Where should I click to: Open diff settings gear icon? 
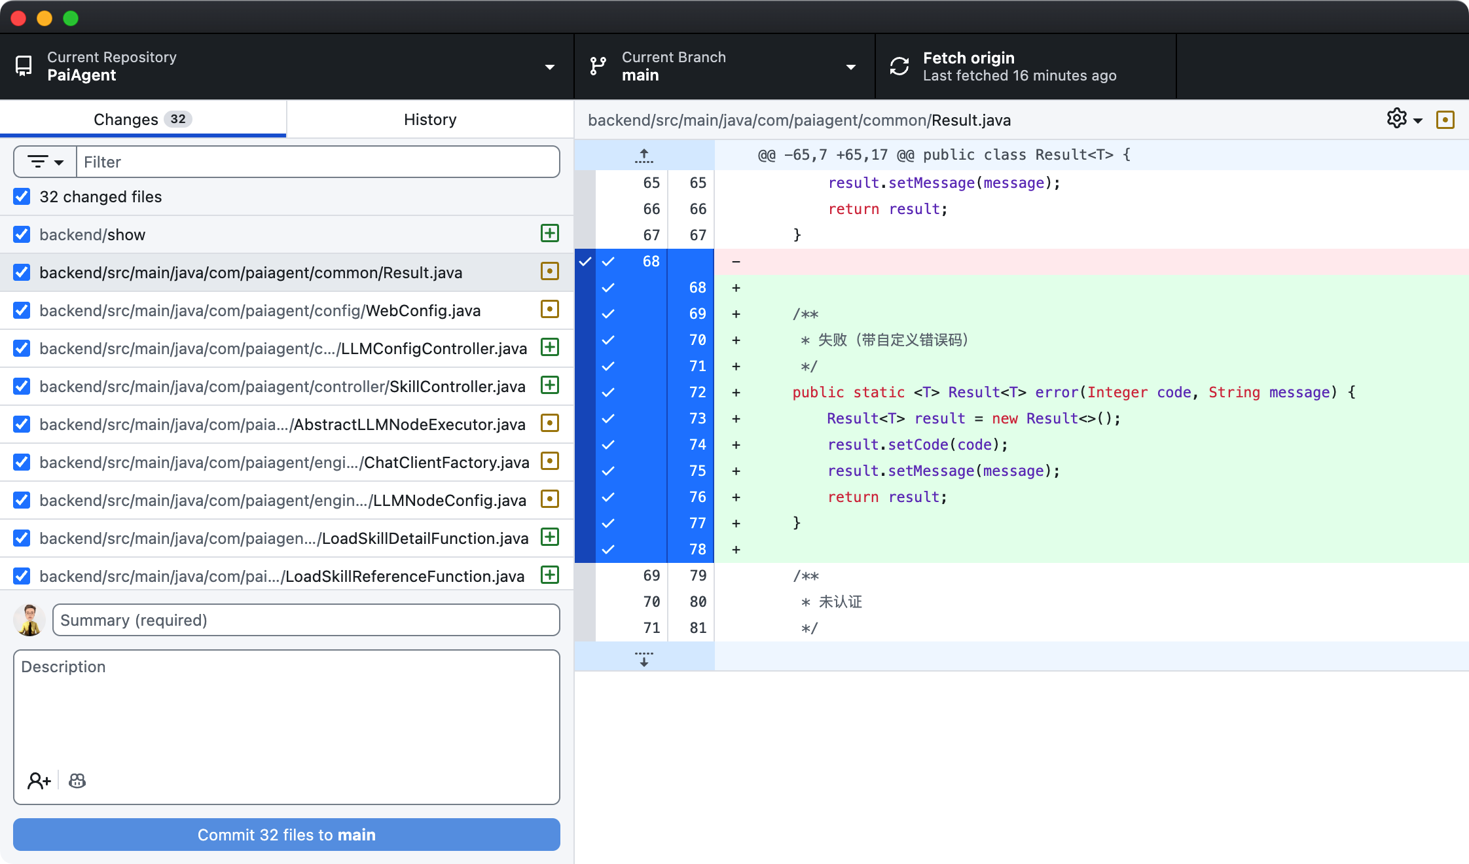1396,118
